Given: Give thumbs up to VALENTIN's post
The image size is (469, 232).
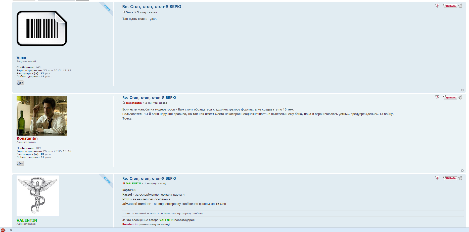Looking at the screenshot, I should pos(460,178).
